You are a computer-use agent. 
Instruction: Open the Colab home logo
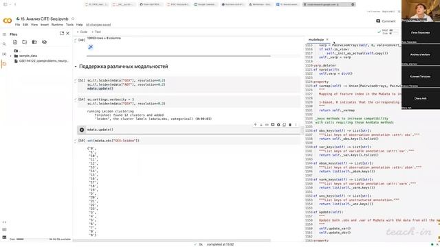pyautogui.click(x=8, y=21)
